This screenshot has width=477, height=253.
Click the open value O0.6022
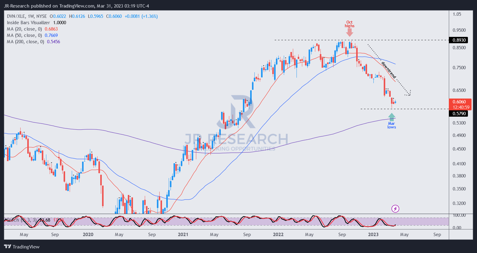click(x=58, y=16)
